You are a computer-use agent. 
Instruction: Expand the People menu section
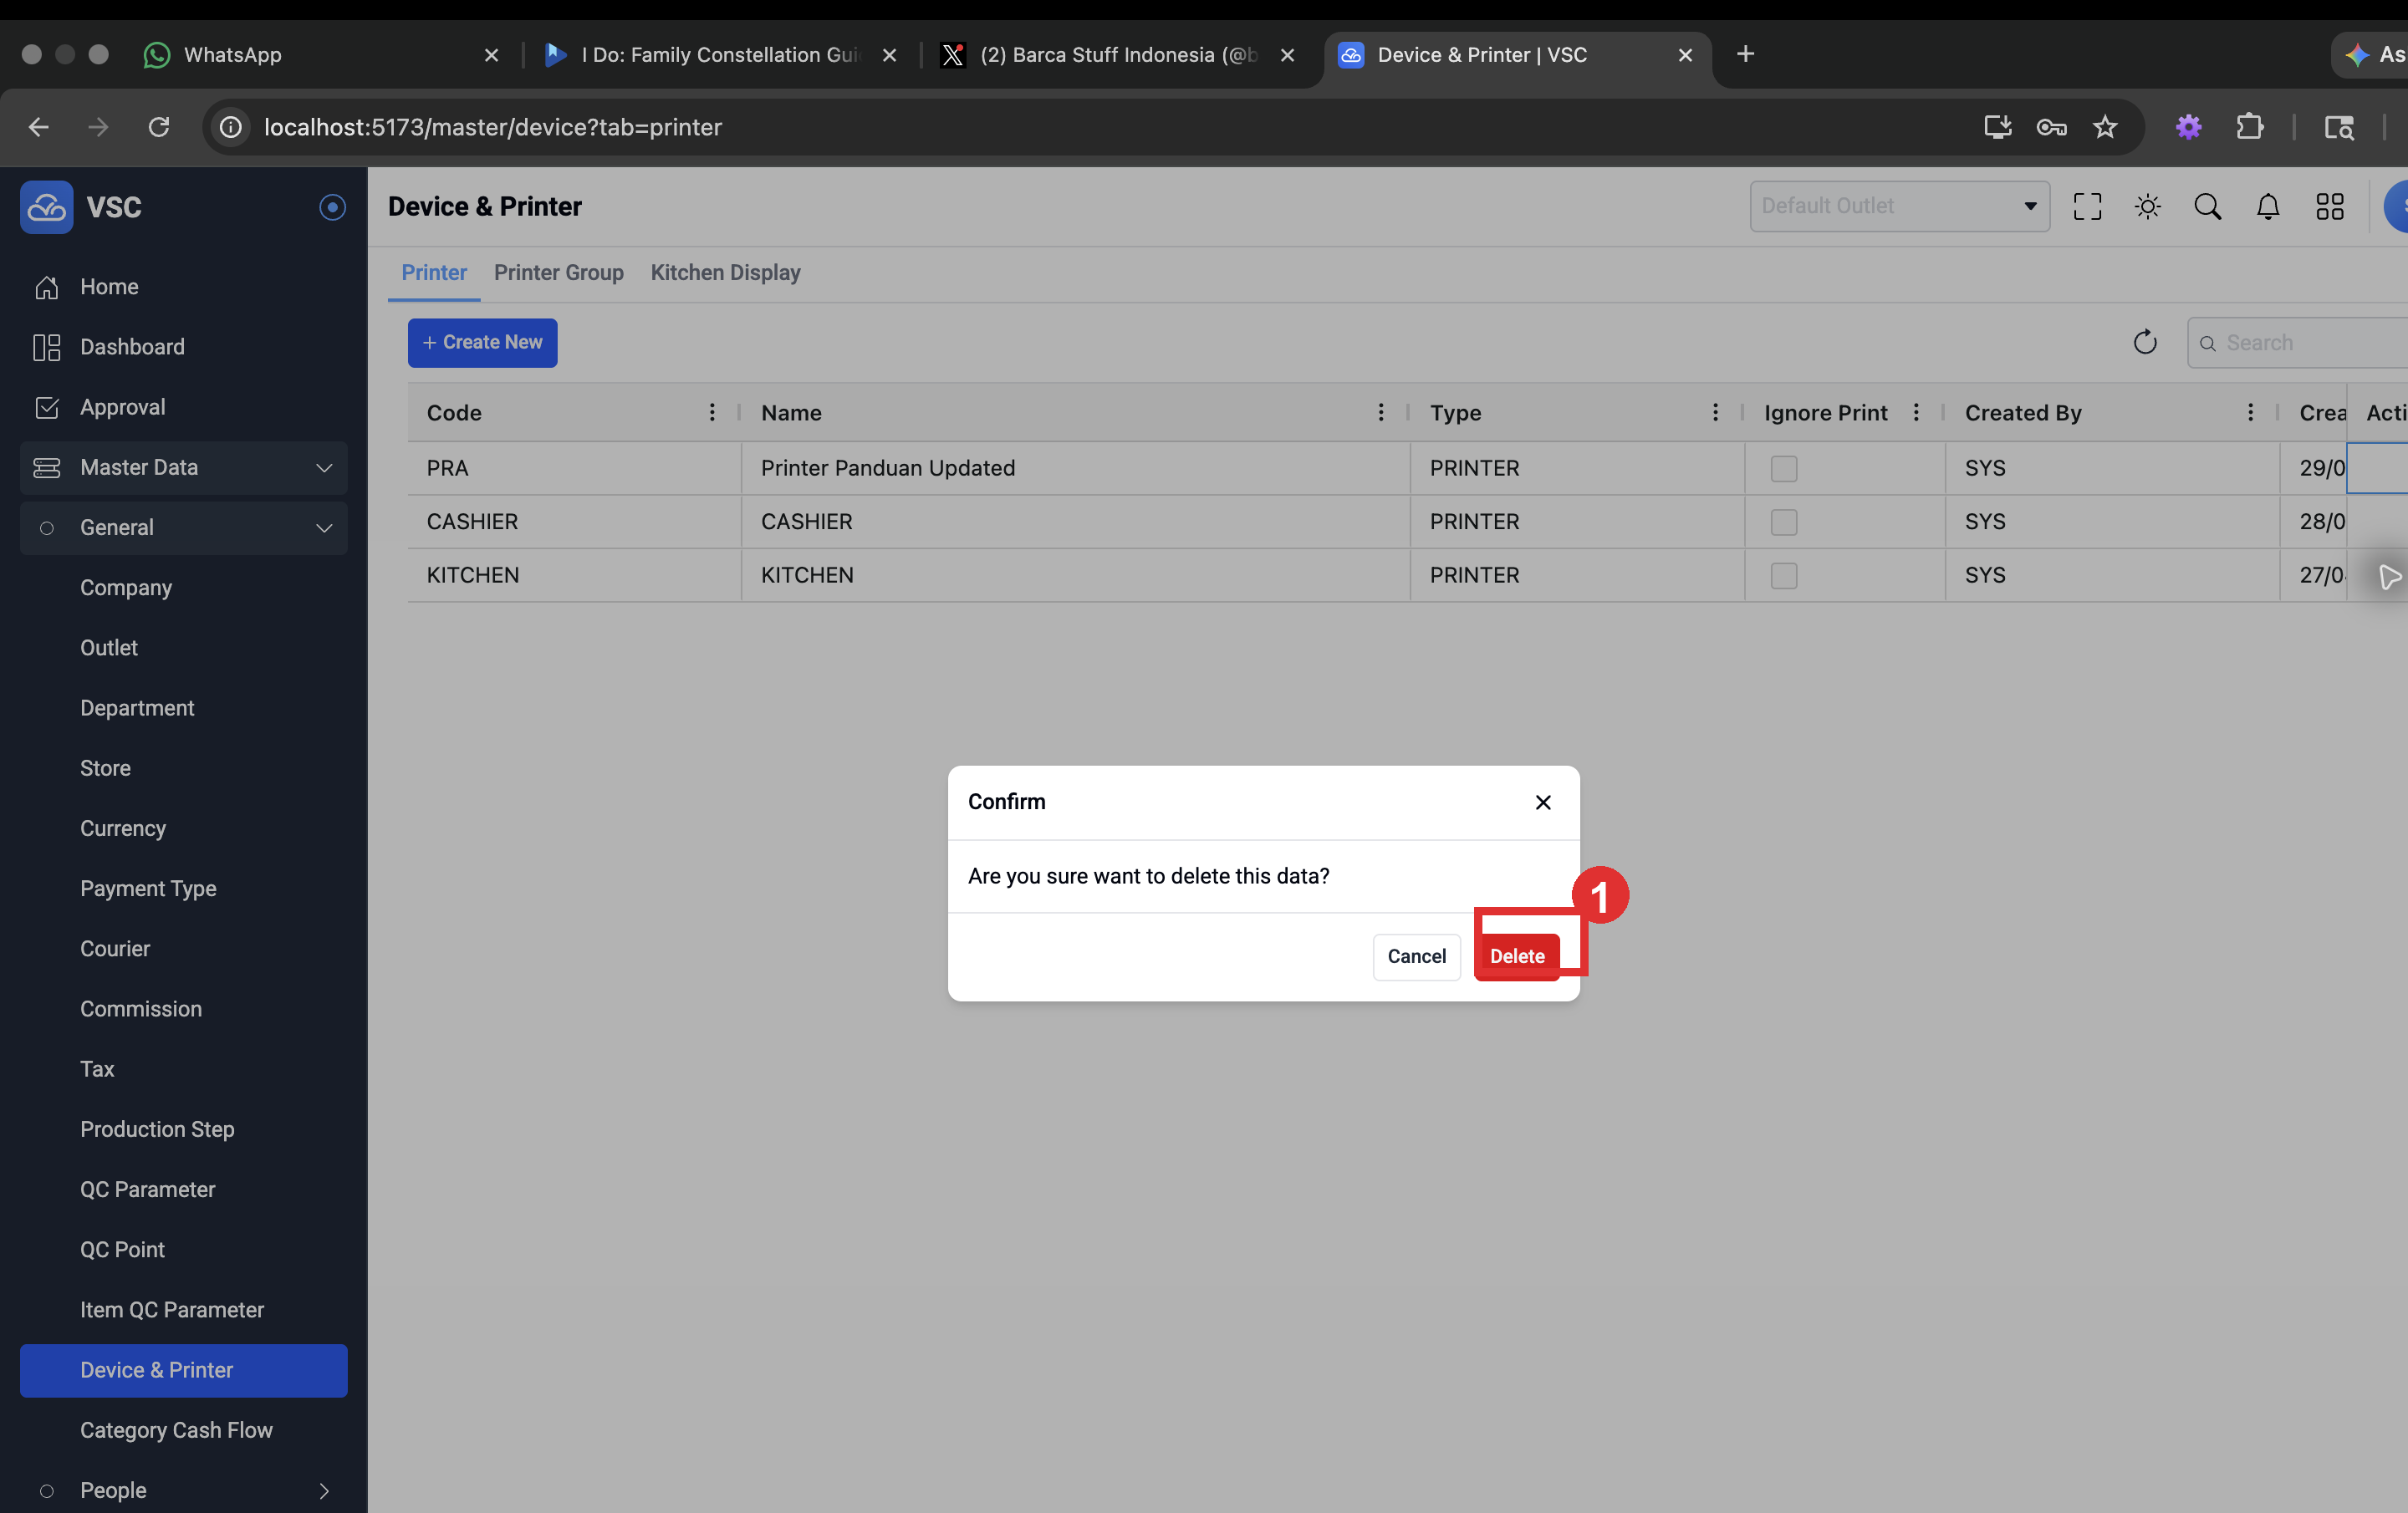pyautogui.click(x=183, y=1490)
